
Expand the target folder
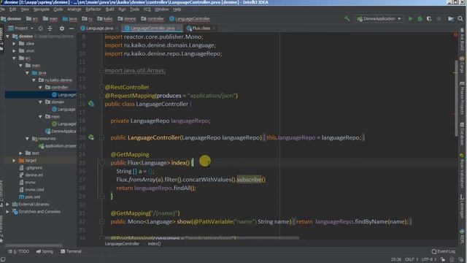14,161
